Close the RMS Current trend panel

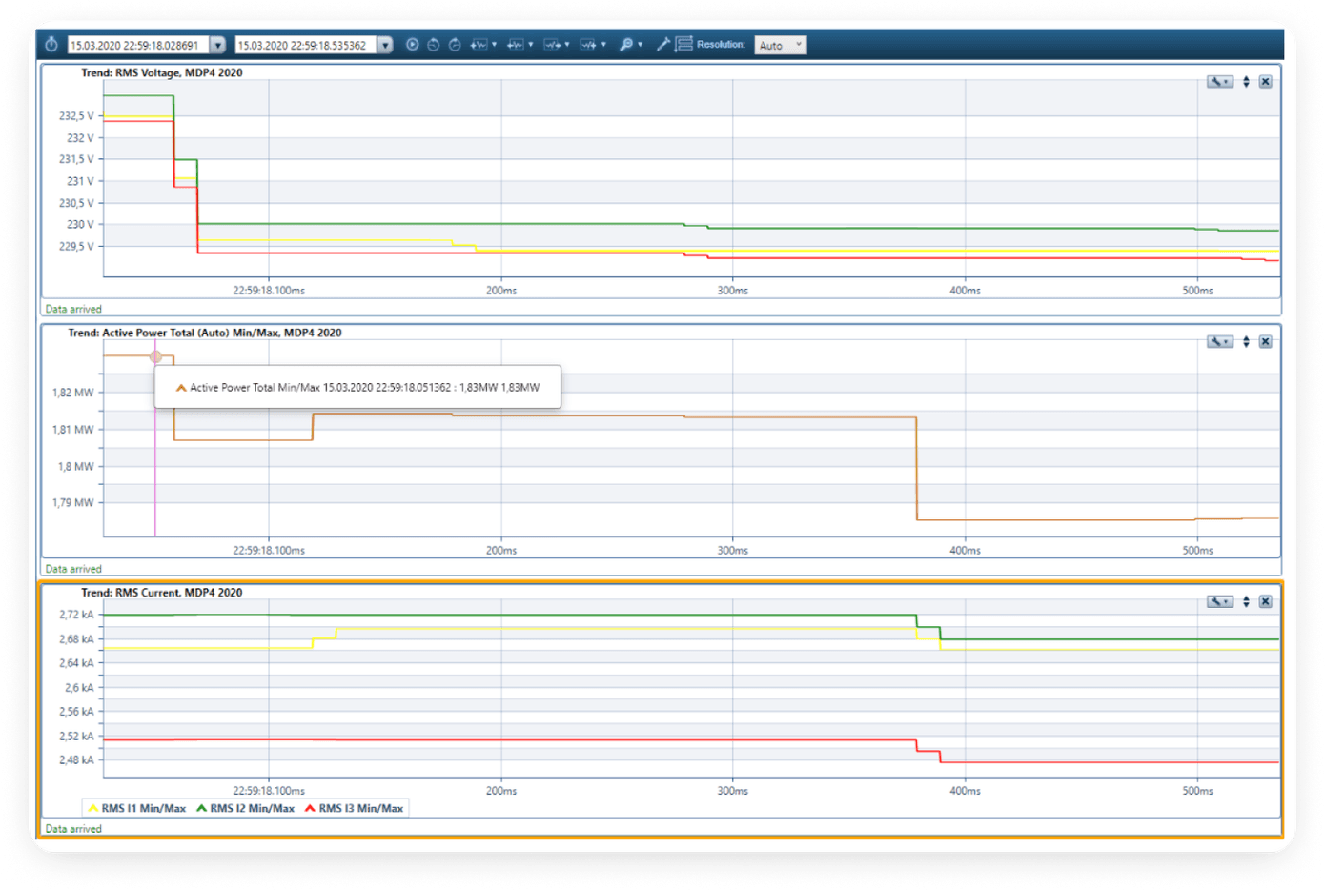(1265, 601)
